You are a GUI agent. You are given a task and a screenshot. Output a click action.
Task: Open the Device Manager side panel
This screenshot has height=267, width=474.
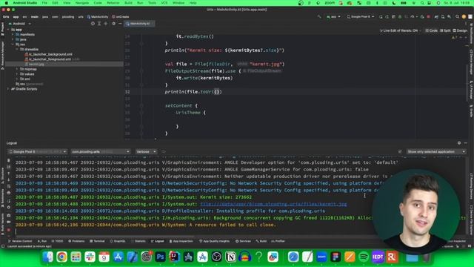(471, 62)
